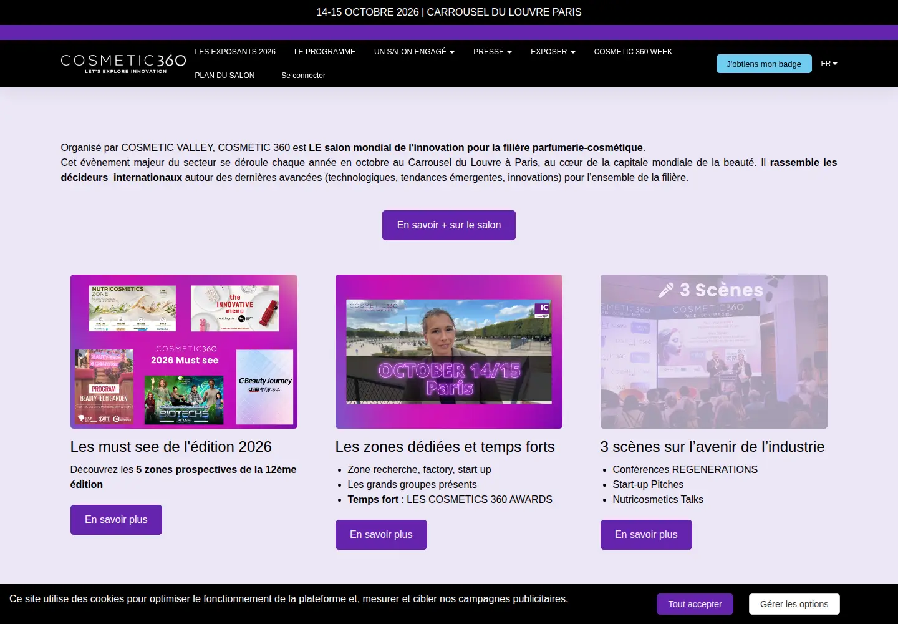This screenshot has height=624, width=898.
Task: Open COSMETIC 360 WEEK page
Action: (633, 52)
